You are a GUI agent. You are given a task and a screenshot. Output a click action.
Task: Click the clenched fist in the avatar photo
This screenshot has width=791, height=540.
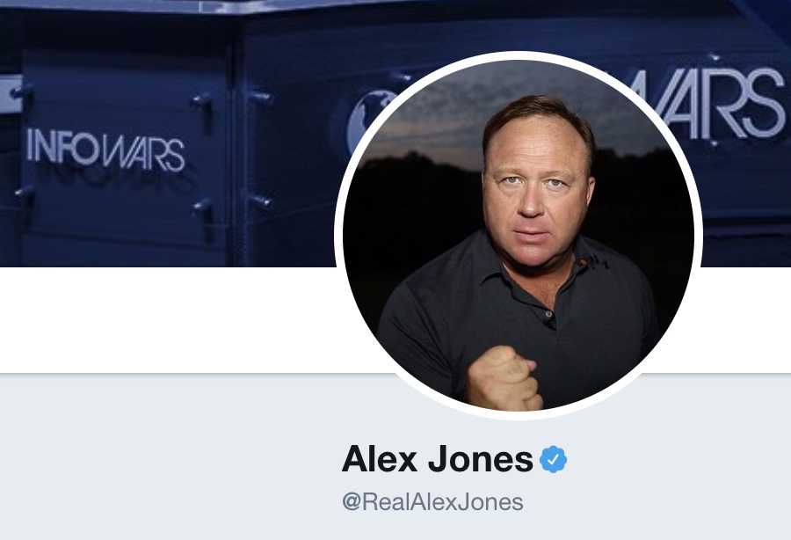(502, 378)
